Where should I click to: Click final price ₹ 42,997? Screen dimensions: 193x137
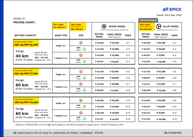(x=161, y=84)
